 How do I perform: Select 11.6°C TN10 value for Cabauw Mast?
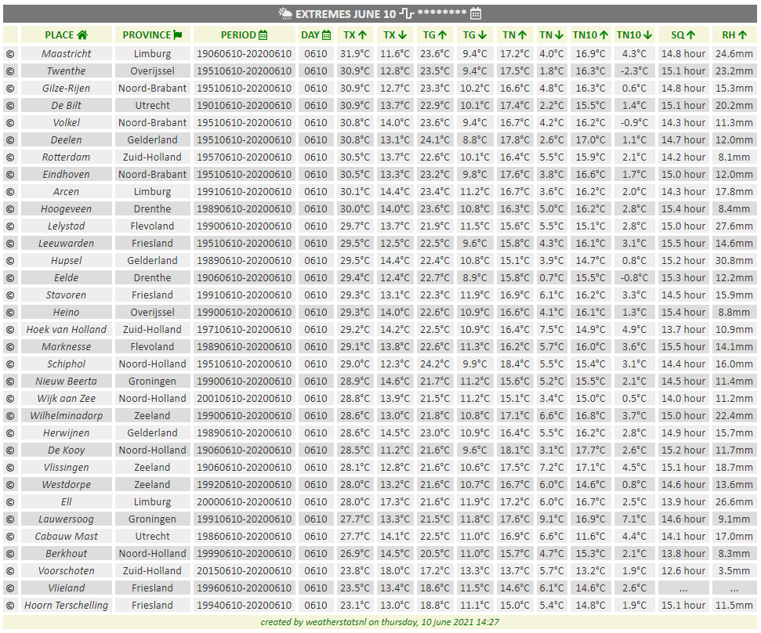[591, 537]
